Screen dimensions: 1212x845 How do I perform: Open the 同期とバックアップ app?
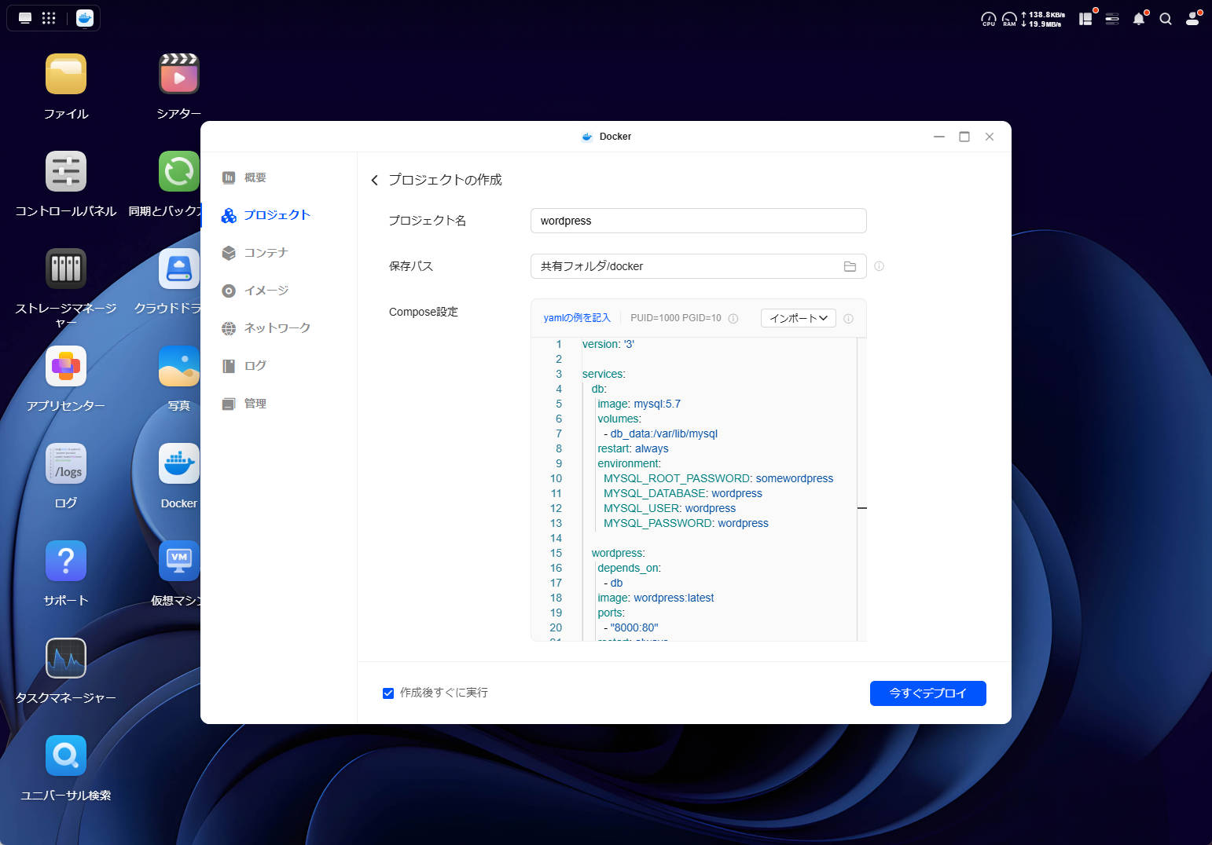(x=179, y=172)
